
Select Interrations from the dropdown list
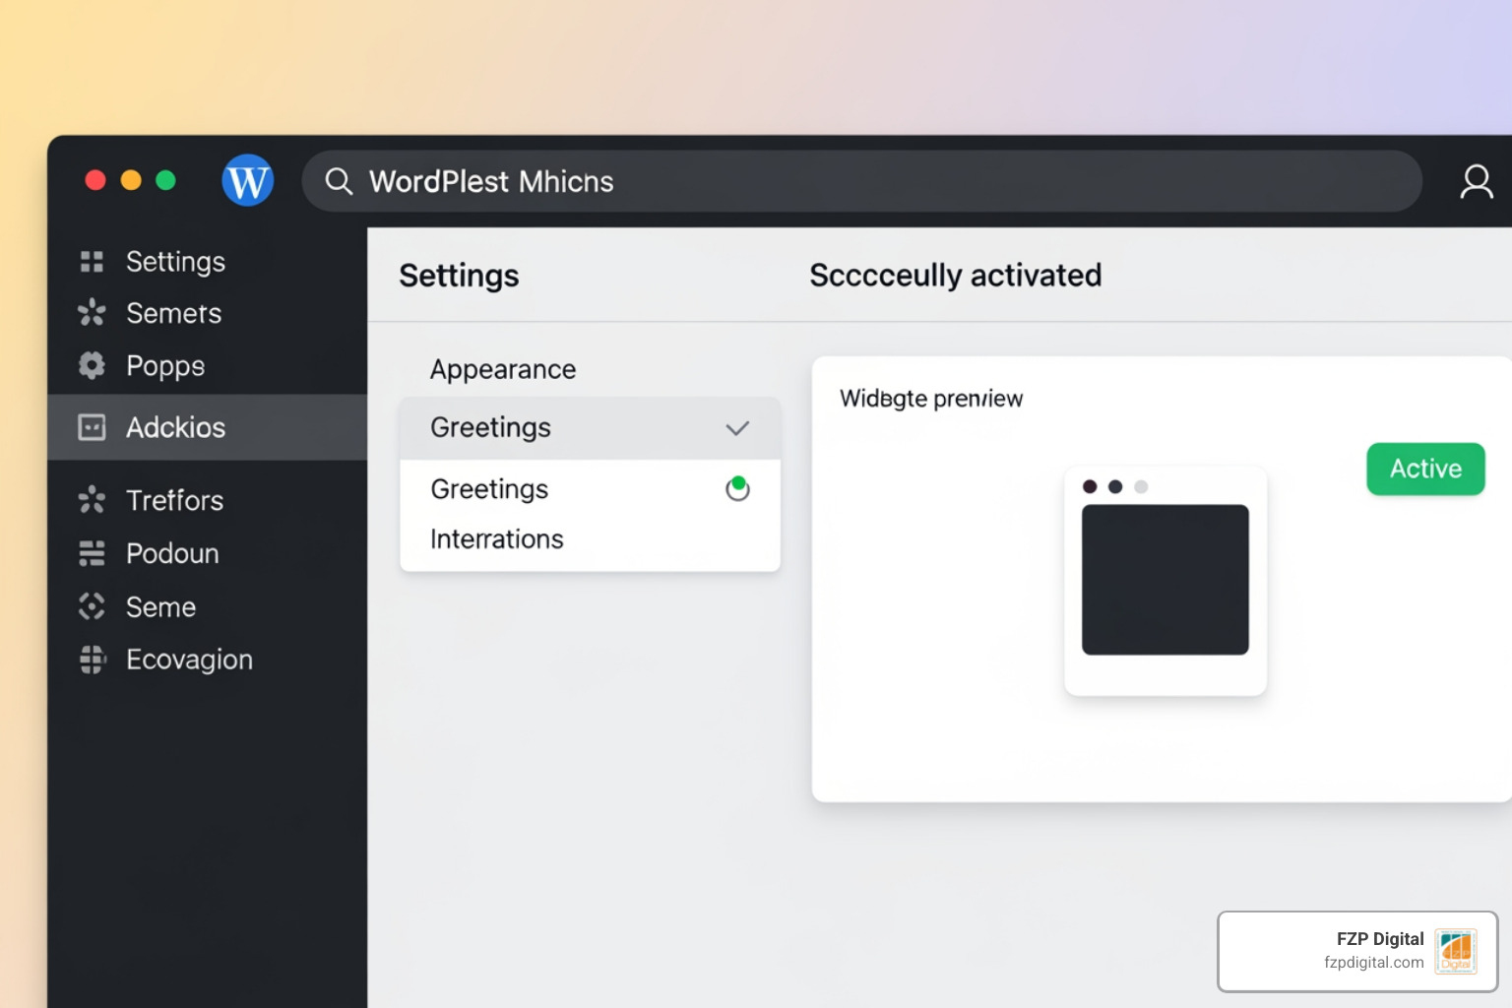pos(497,539)
